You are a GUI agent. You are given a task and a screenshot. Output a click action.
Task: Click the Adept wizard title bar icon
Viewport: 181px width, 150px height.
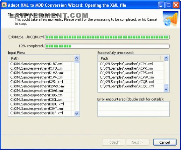point(4,5)
